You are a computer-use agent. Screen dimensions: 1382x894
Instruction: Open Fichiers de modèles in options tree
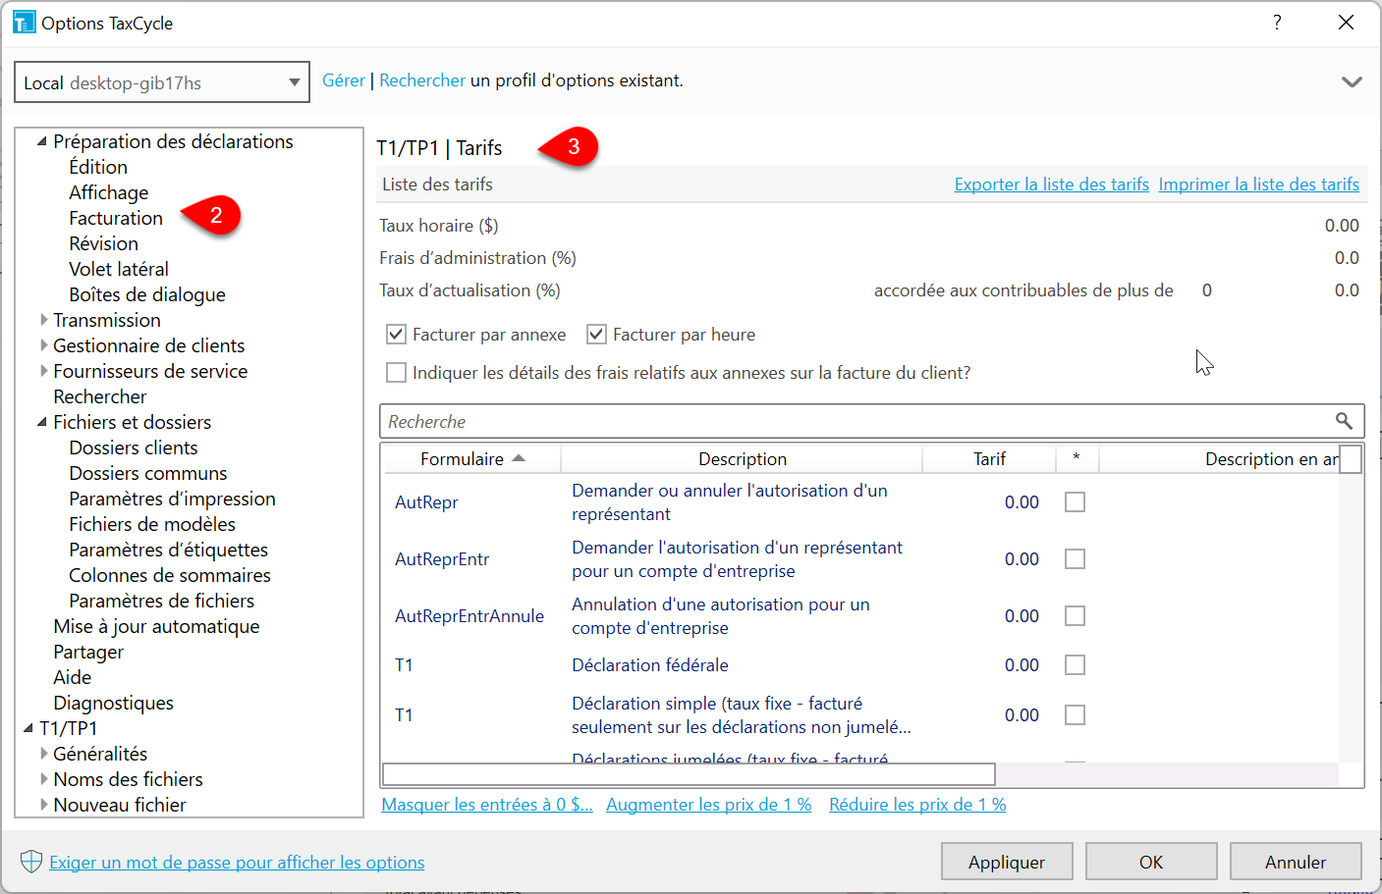pos(152,524)
